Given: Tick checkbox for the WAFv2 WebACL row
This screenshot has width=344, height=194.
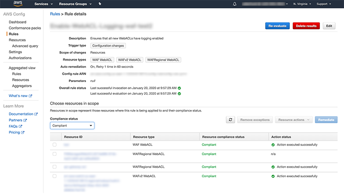Looking at the screenshot, I should tap(55, 176).
